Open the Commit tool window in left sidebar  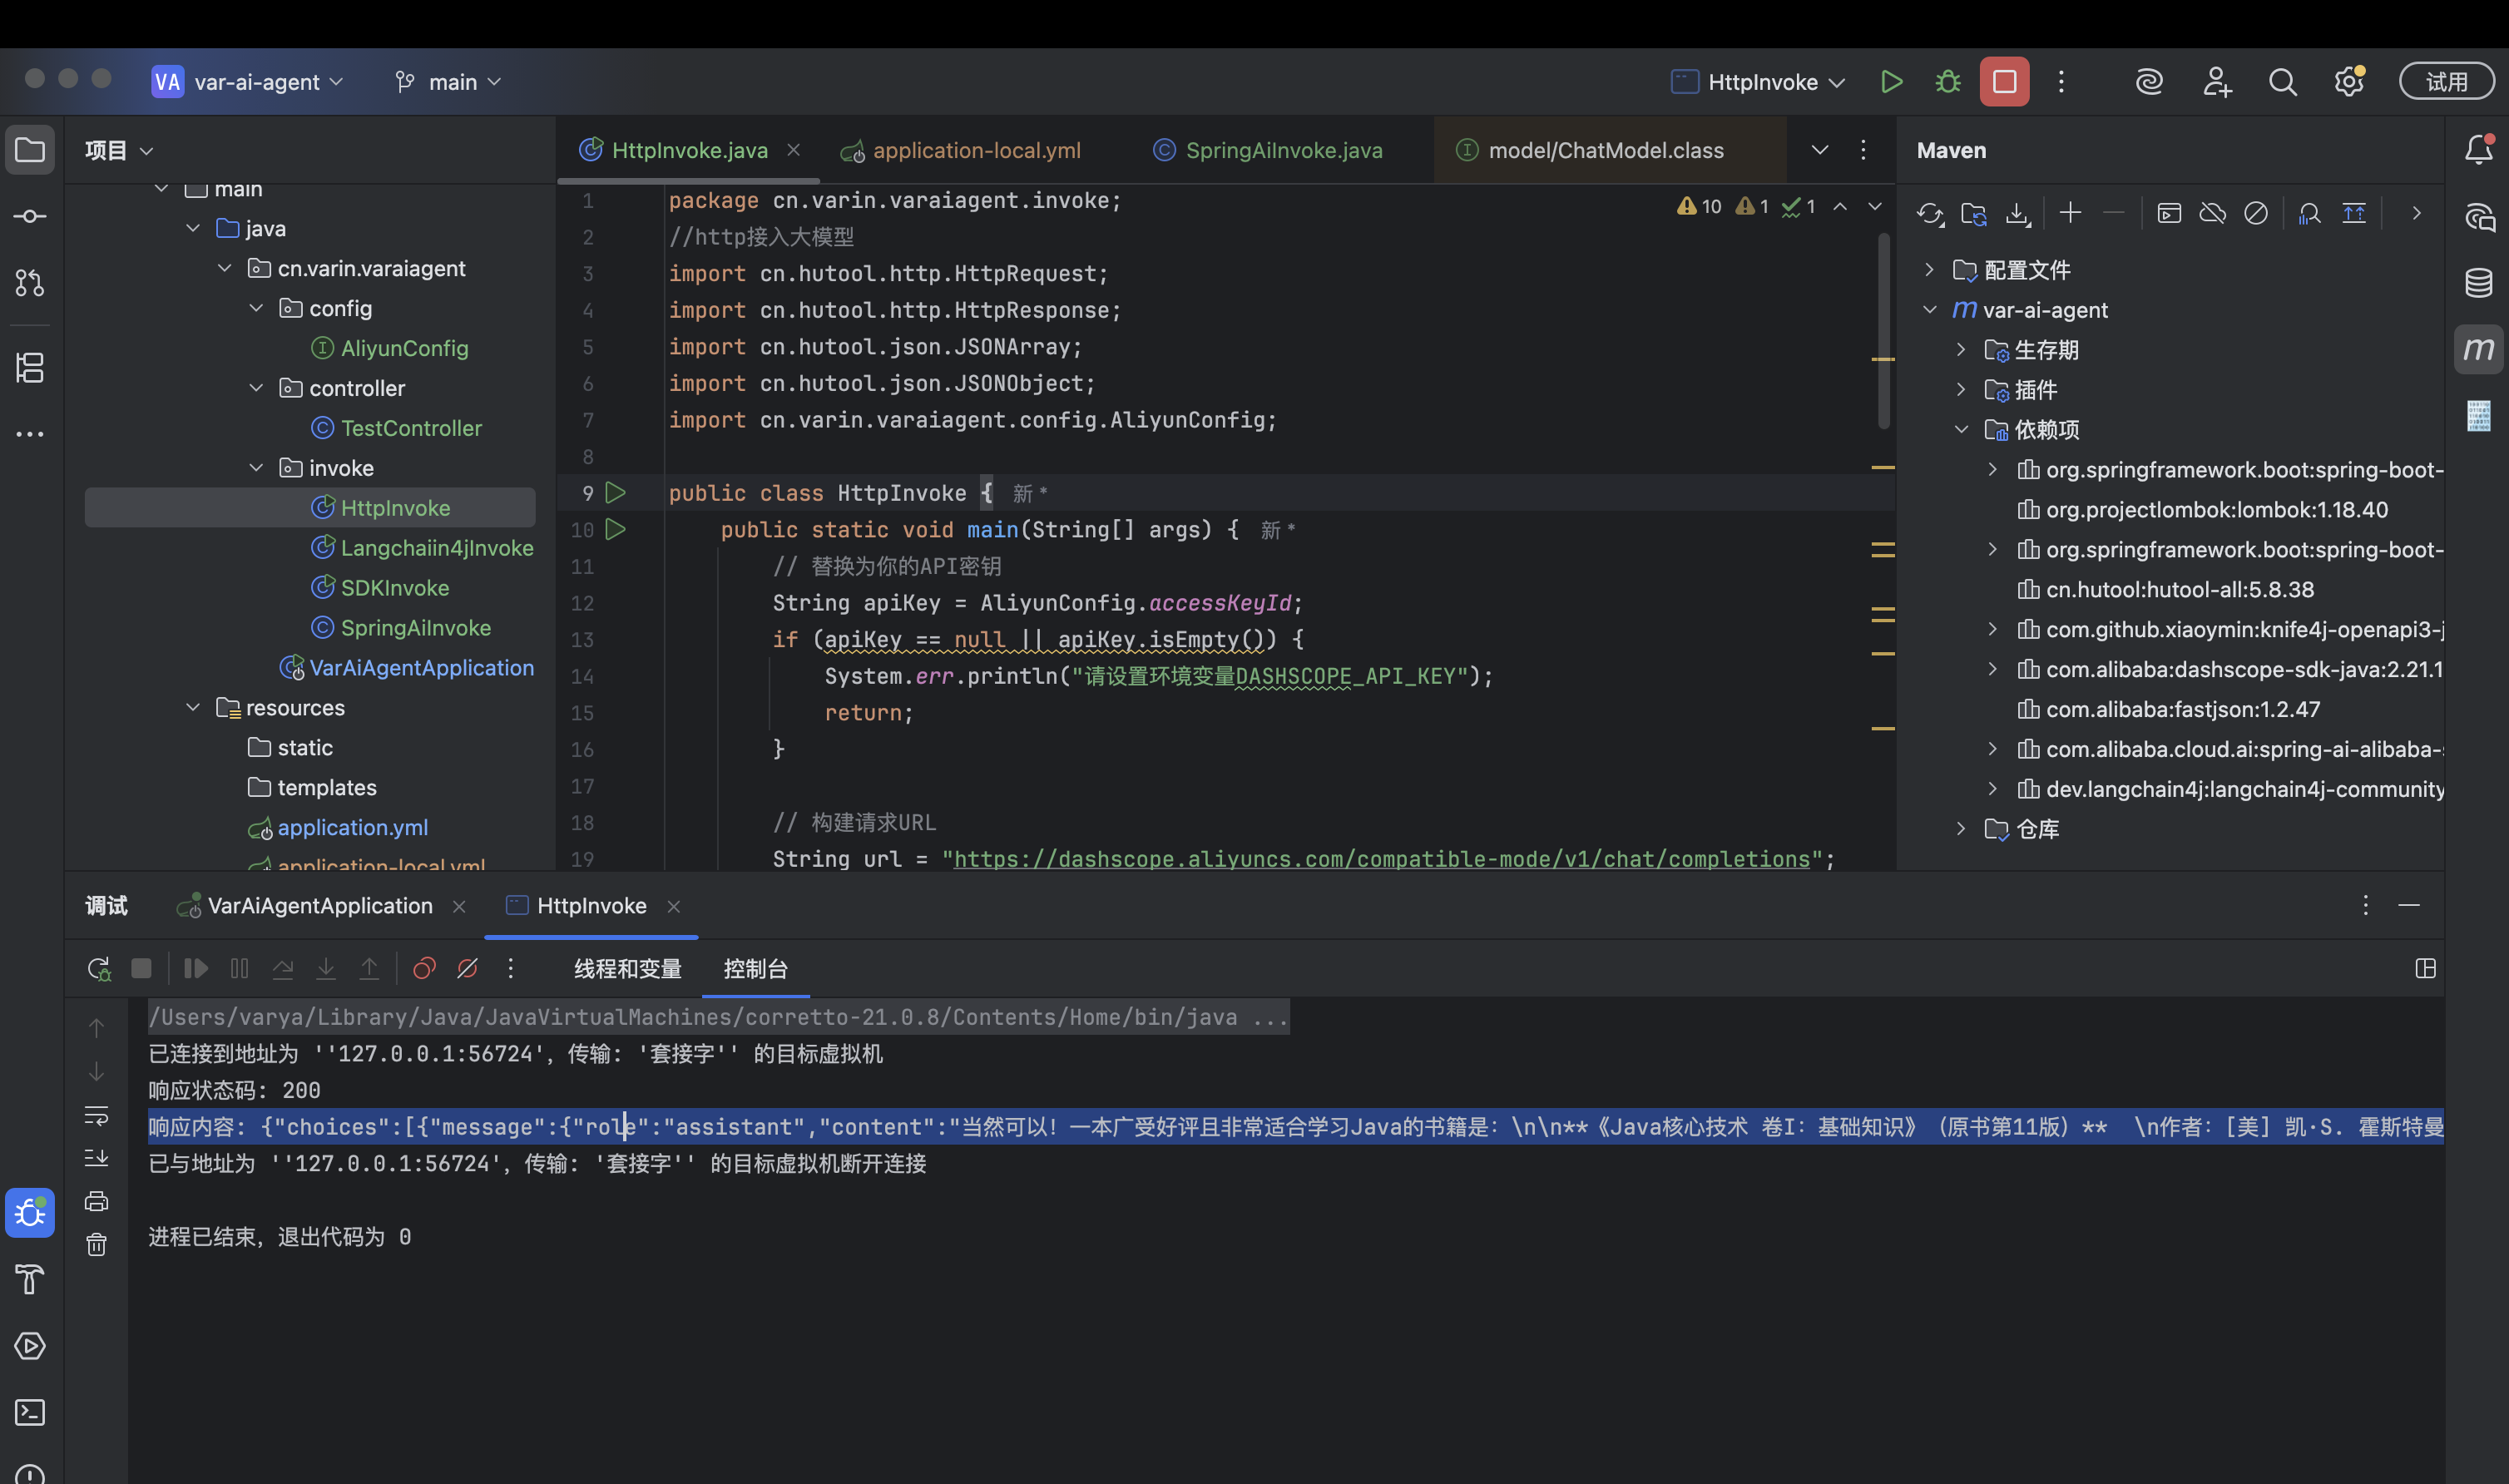tap(30, 216)
